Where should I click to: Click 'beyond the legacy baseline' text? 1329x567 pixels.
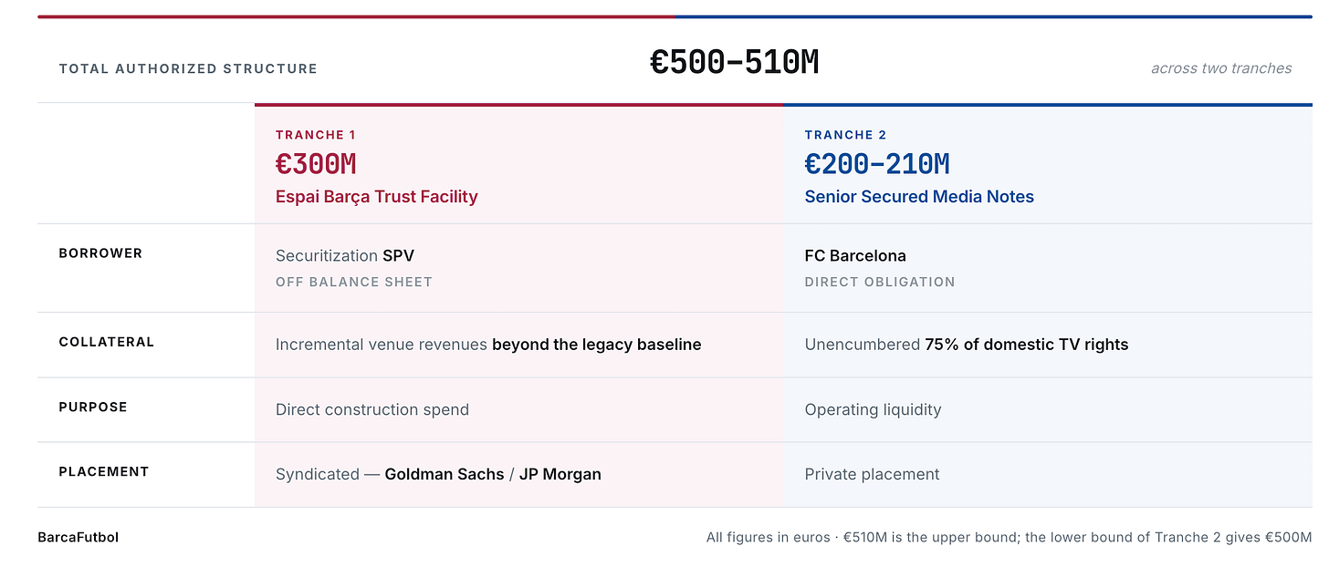597,345
